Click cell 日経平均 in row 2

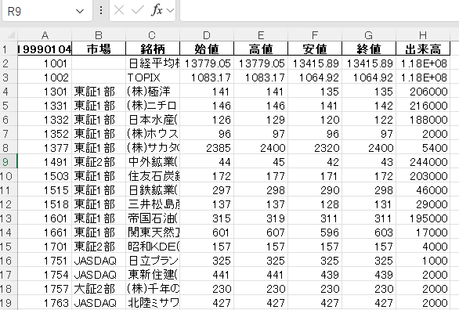(153, 63)
